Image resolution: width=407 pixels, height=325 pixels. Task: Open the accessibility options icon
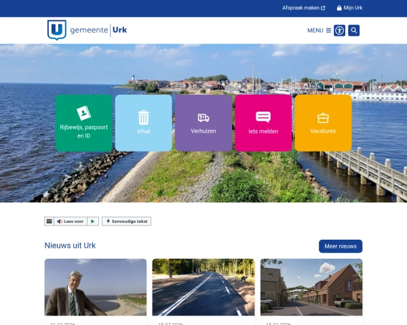pos(339,30)
